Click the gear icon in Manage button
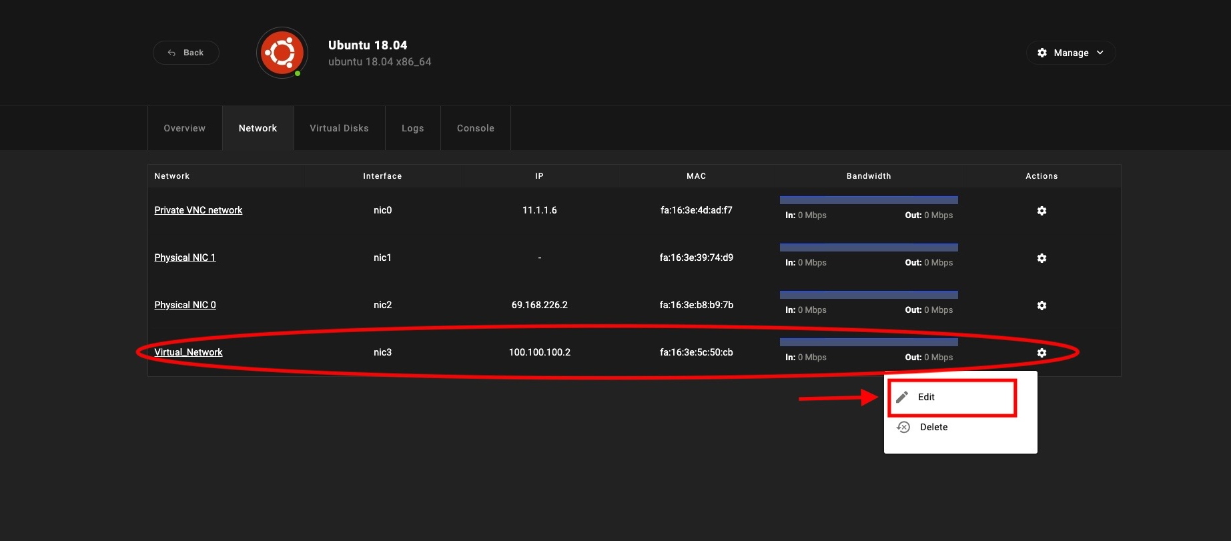 click(1042, 53)
